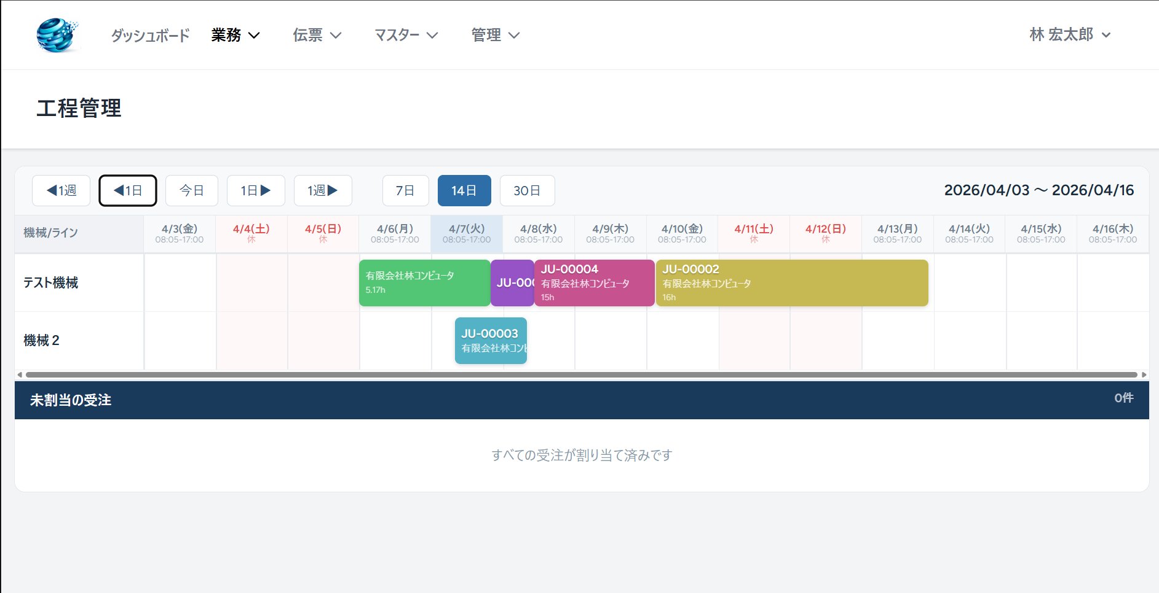
Task: Step back one day with ◀1日
Action: pyautogui.click(x=128, y=190)
